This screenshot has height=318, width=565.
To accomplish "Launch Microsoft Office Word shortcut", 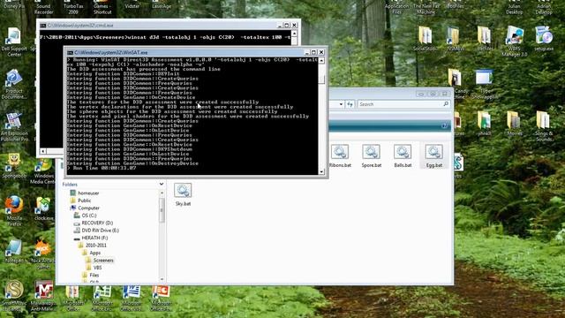I will tap(132, 298).
